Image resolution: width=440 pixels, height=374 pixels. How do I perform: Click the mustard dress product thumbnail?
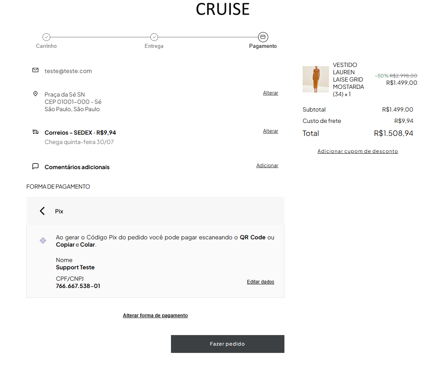[x=316, y=79]
